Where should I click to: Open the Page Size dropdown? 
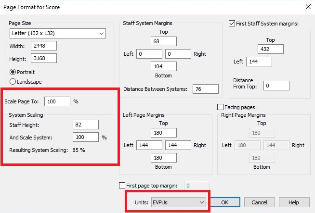pos(58,34)
